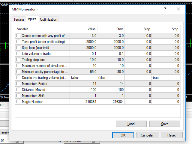This screenshot has height=144, width=192.
Task: Open the Optimization tab
Action: [49, 19]
